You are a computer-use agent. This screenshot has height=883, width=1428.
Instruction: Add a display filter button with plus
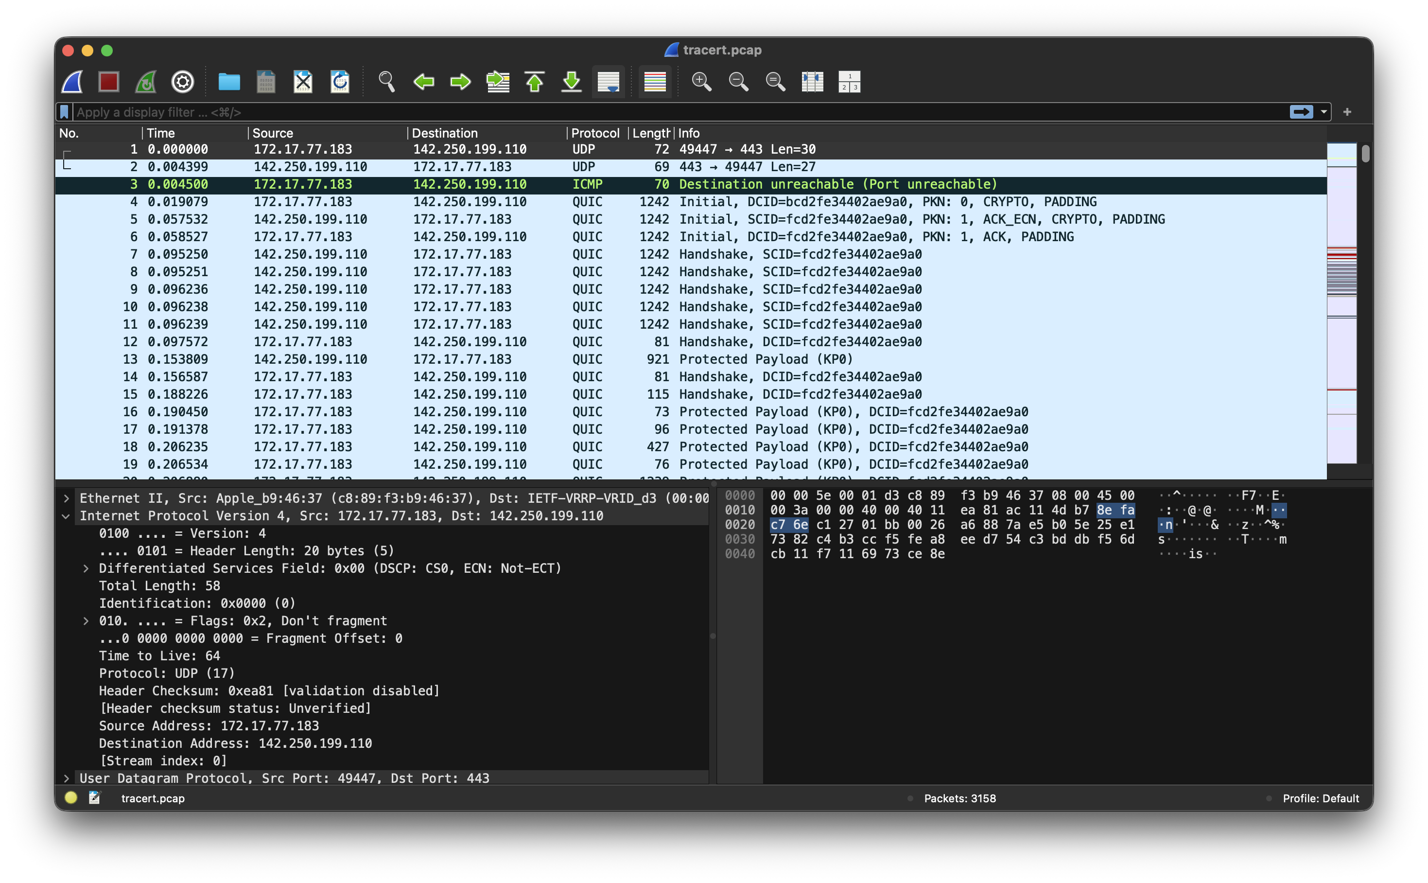(x=1347, y=111)
